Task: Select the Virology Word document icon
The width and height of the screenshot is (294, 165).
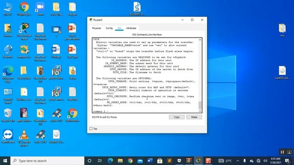Action: [x=56, y=51]
